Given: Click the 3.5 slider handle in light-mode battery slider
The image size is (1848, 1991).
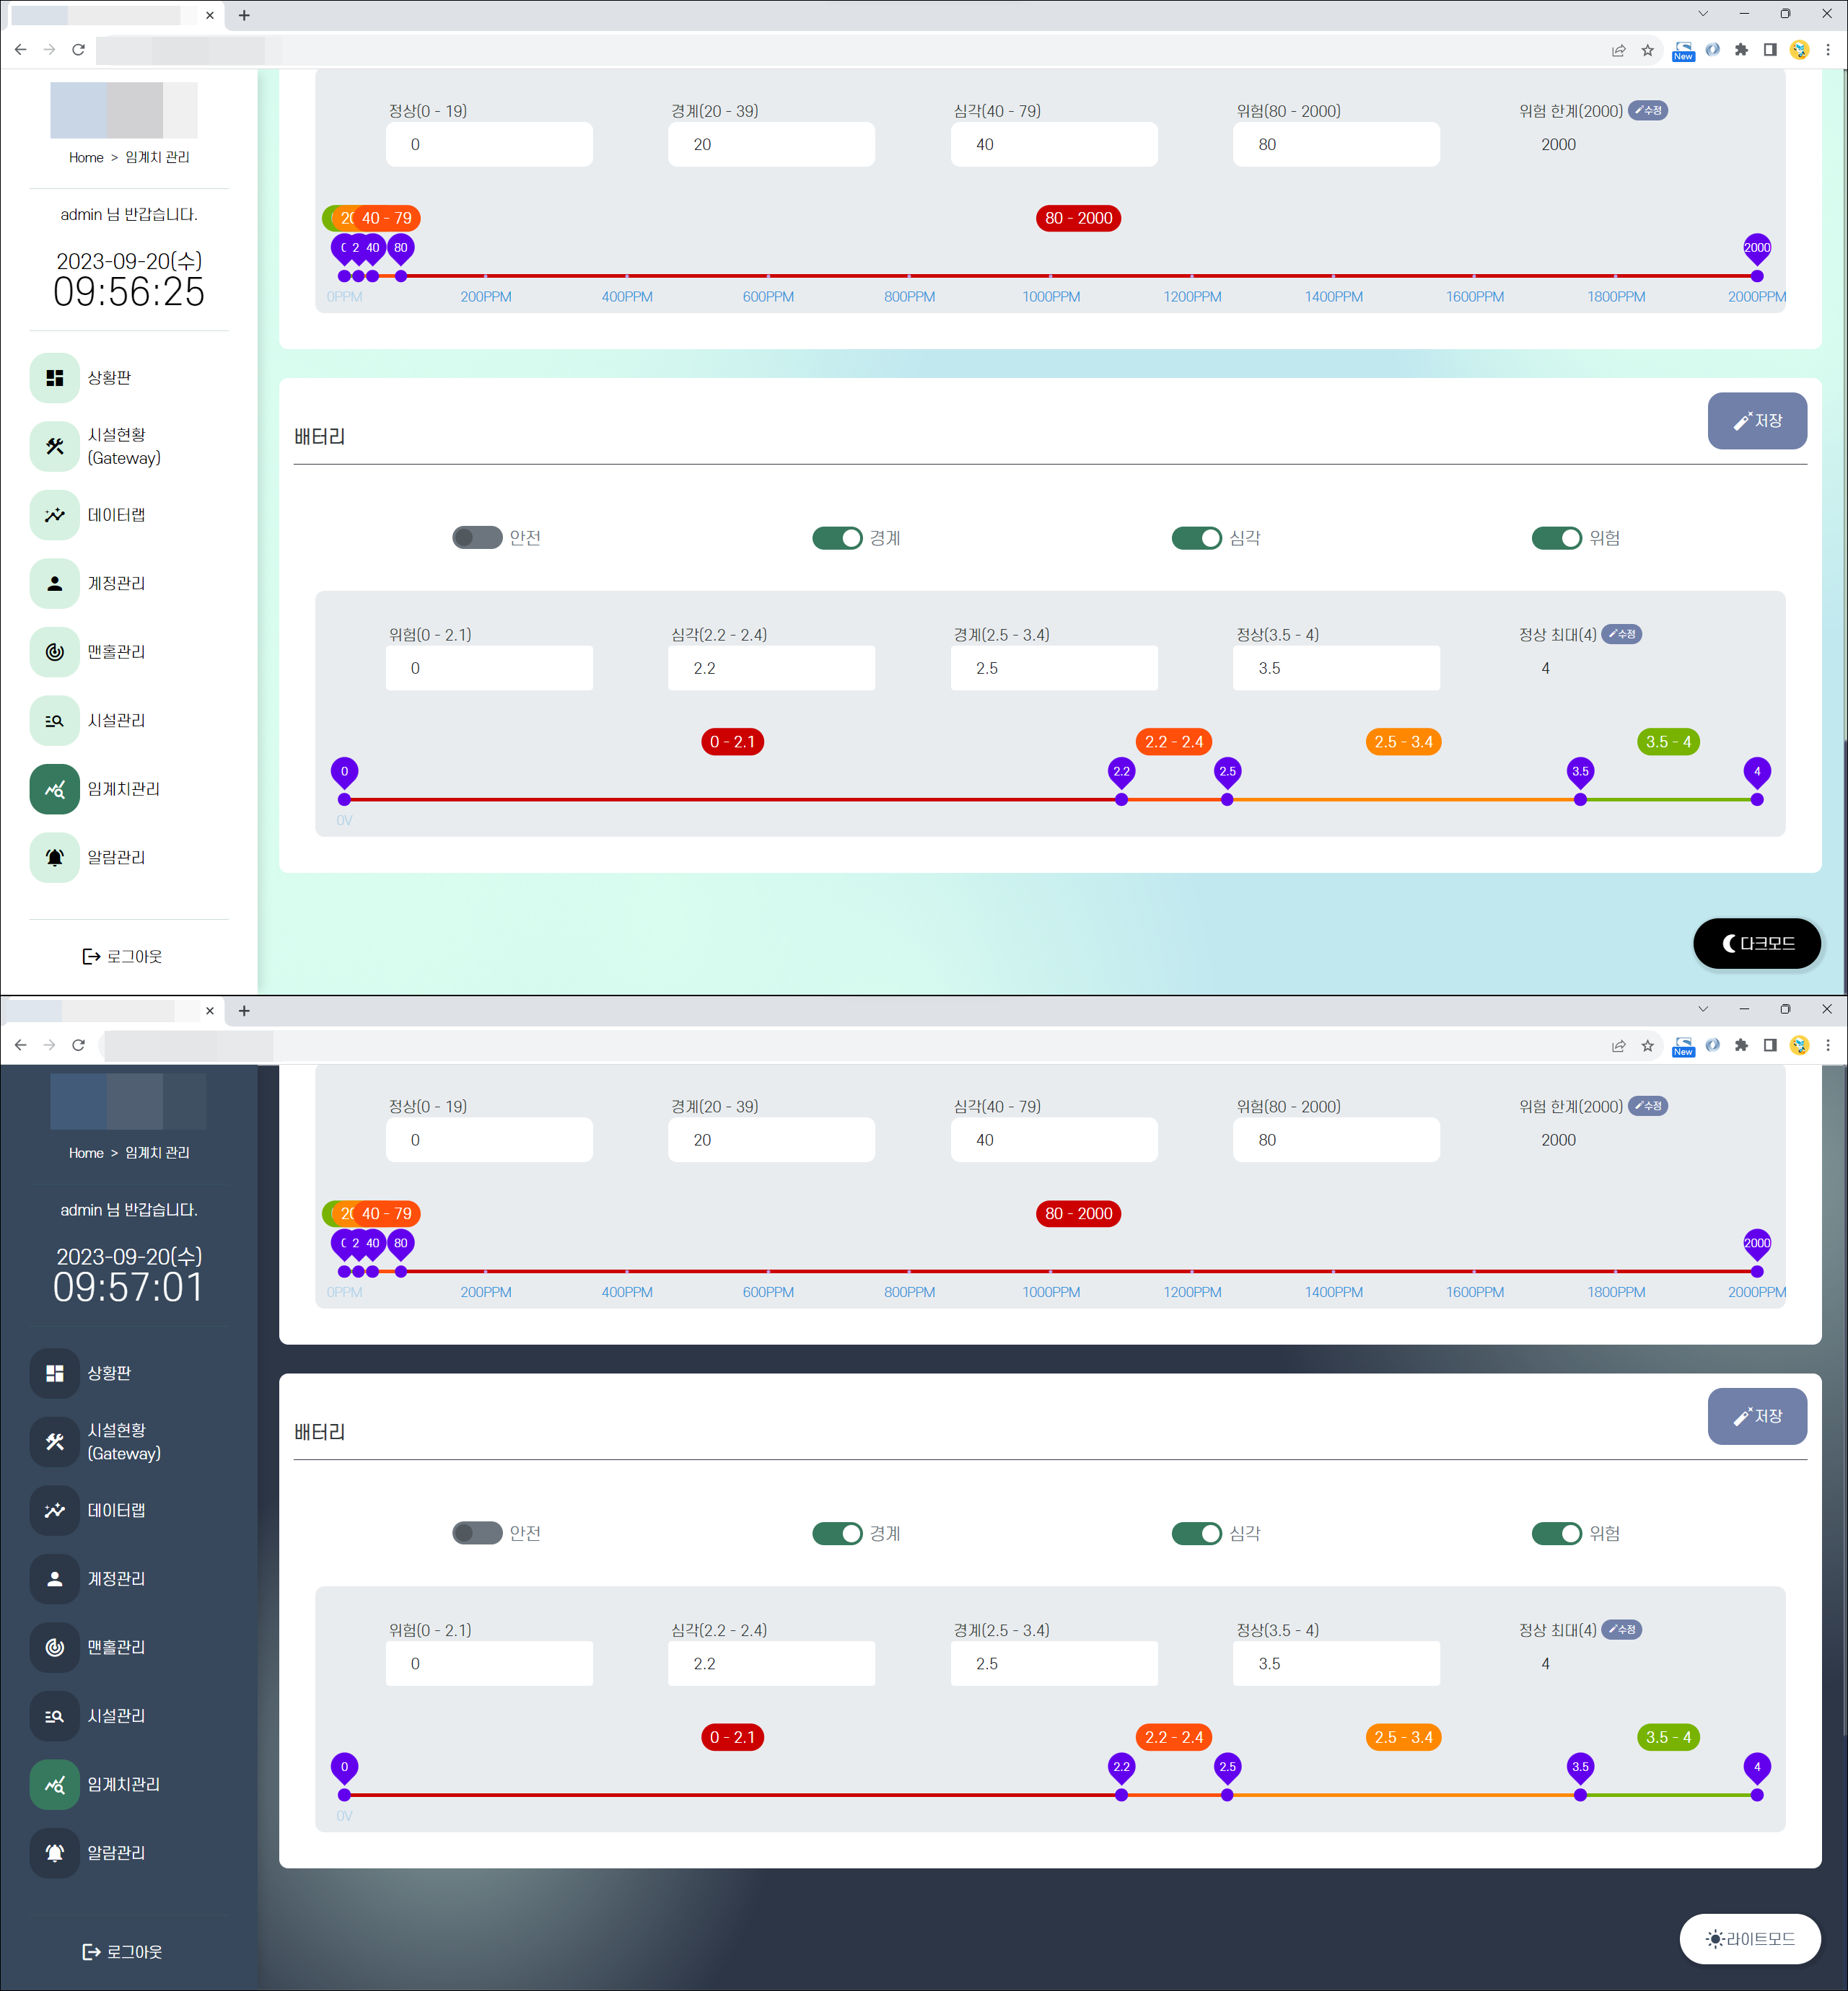Looking at the screenshot, I should [1580, 799].
